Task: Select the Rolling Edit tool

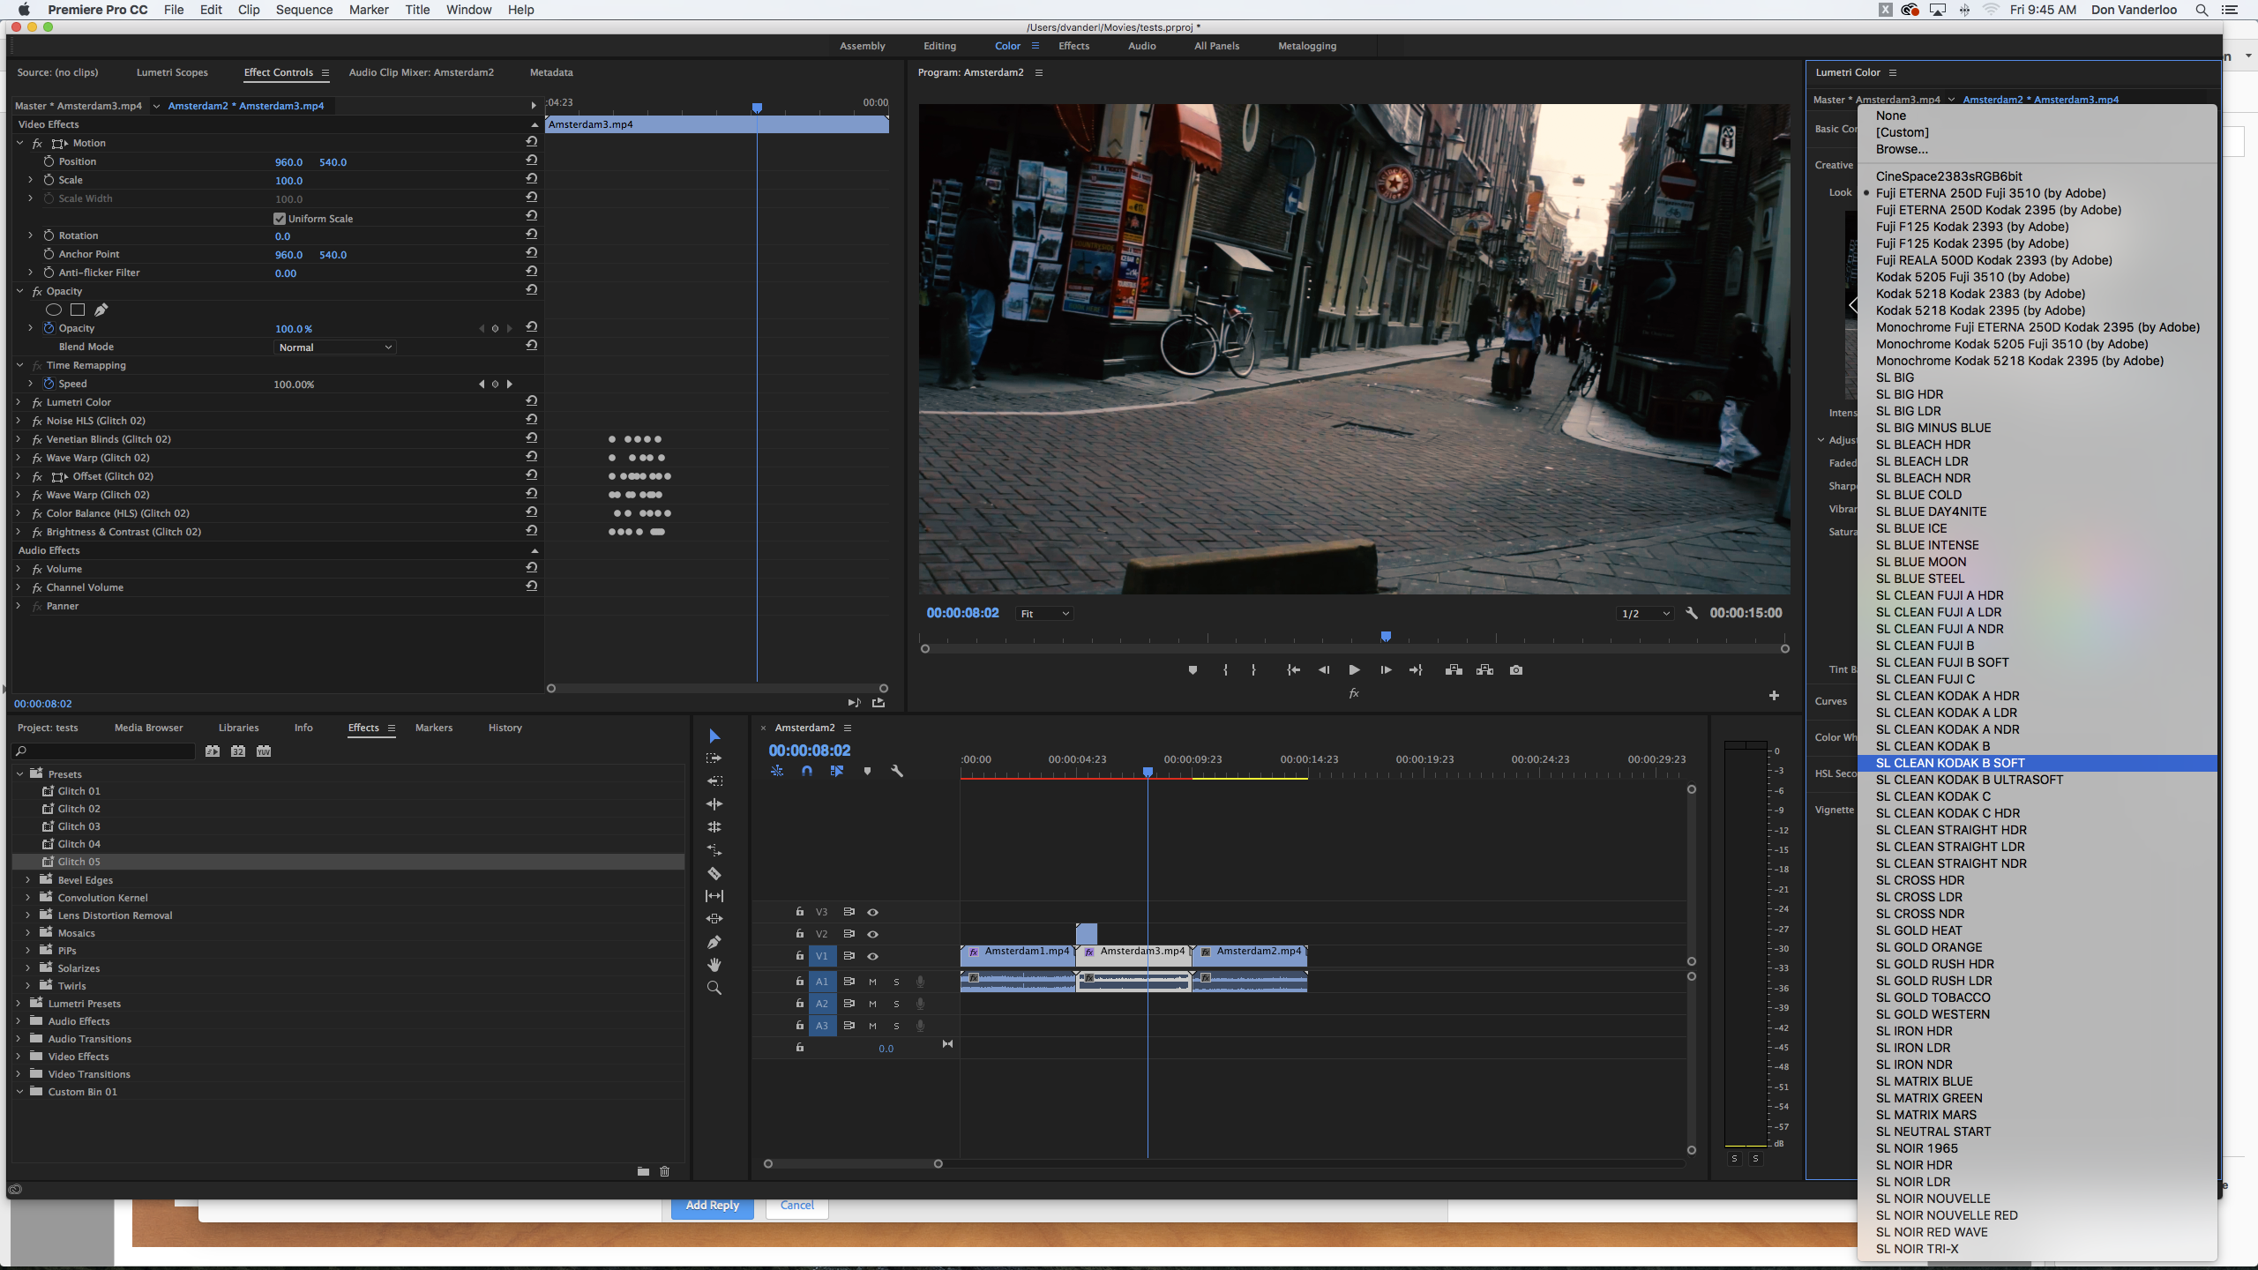Action: pos(714,827)
